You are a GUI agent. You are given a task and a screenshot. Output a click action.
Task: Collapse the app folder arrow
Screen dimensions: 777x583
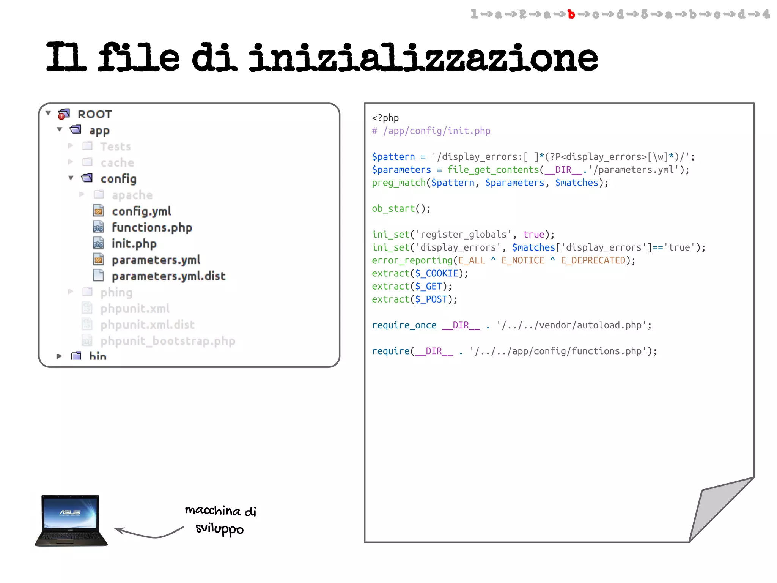tap(60, 129)
